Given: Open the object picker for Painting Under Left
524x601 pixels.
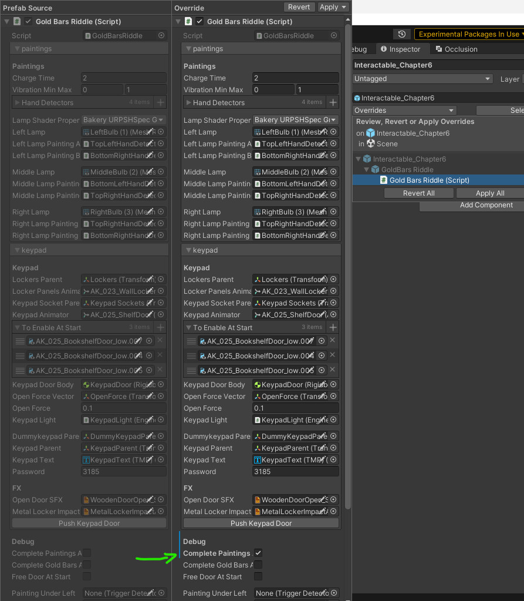Looking at the screenshot, I should coord(333,593).
